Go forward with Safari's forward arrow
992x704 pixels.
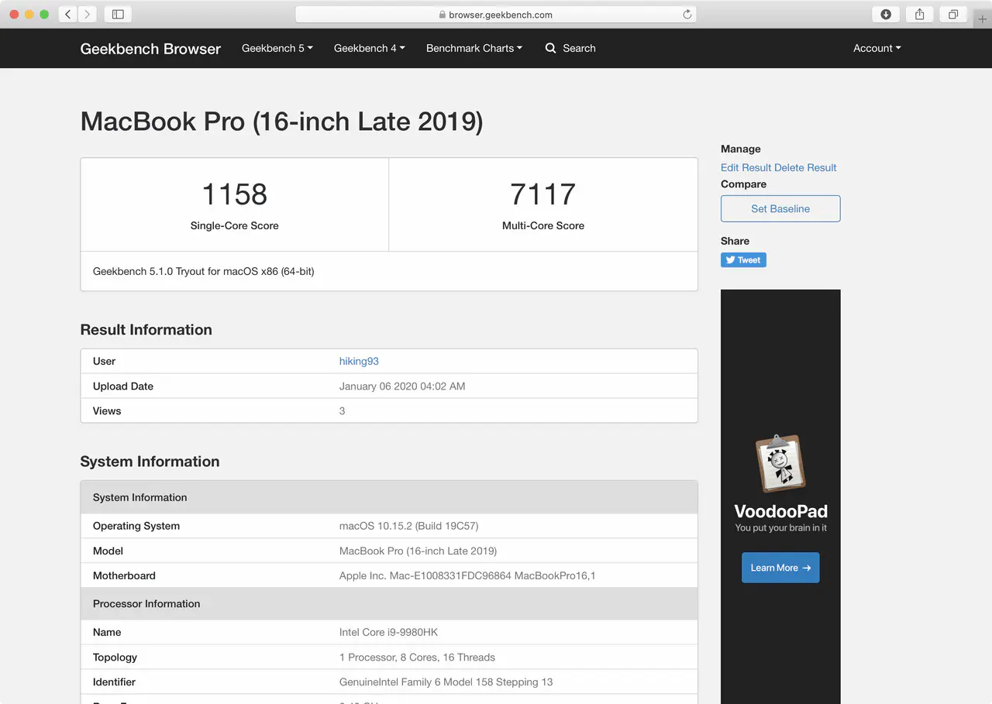[x=88, y=14]
